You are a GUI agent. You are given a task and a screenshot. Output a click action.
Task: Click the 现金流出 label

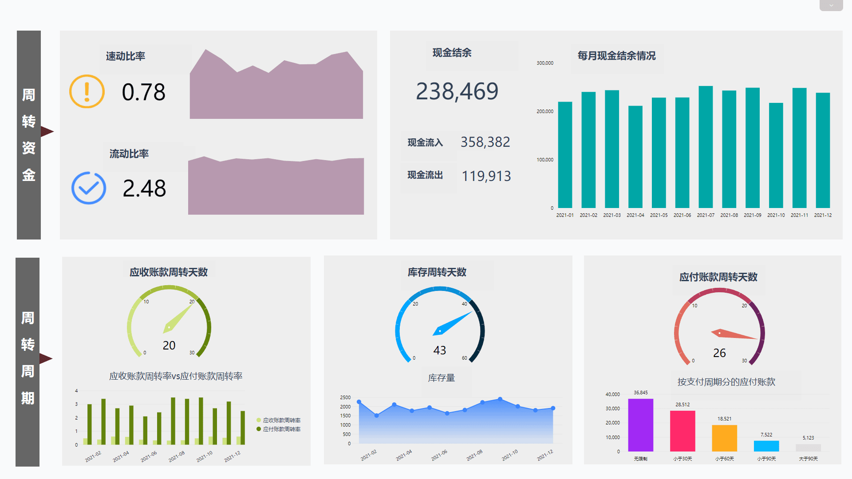[x=425, y=175]
